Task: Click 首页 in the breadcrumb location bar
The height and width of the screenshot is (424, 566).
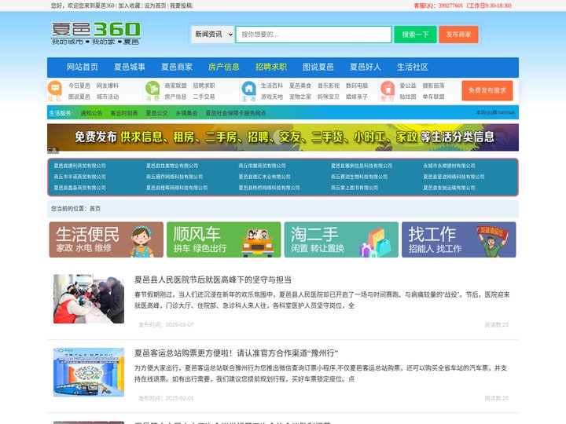Action: 95,209
